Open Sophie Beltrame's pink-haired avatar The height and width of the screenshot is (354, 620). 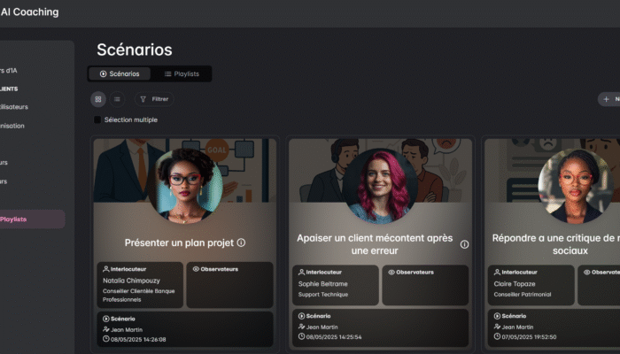[x=380, y=186]
